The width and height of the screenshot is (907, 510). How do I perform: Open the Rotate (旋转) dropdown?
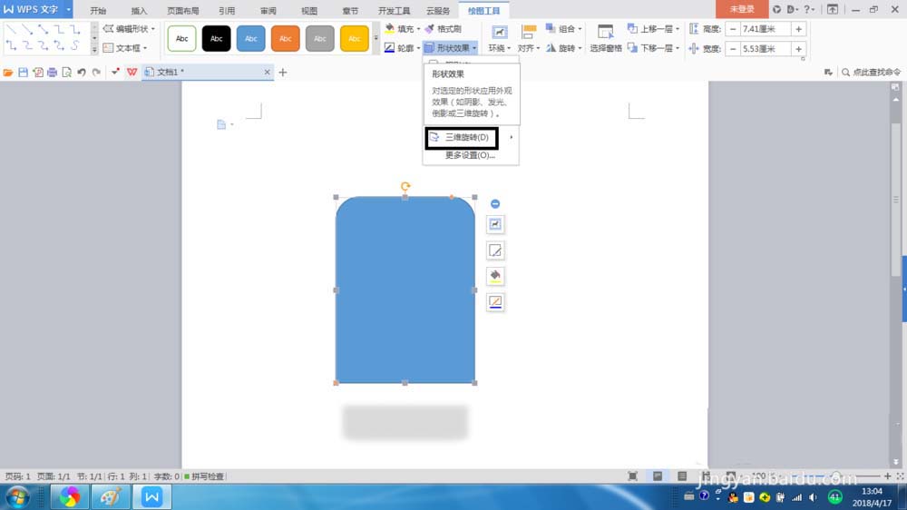[x=564, y=48]
